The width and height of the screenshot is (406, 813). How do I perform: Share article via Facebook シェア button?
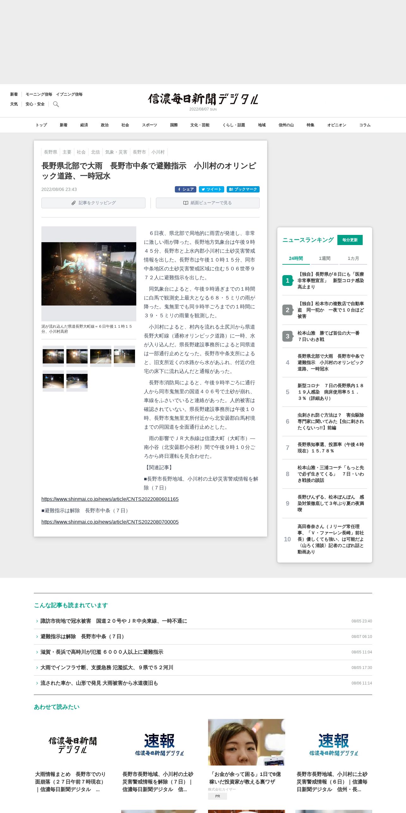(186, 189)
